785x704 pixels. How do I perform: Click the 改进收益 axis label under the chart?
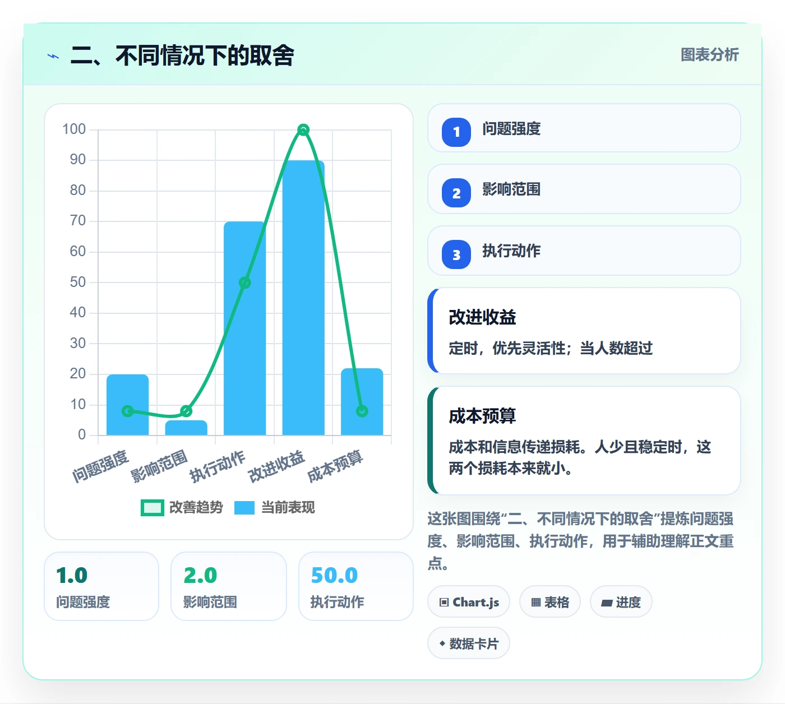tap(276, 466)
